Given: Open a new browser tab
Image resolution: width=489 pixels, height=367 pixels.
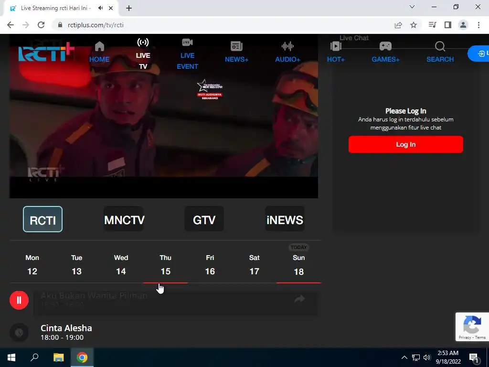Looking at the screenshot, I should 129,9.
